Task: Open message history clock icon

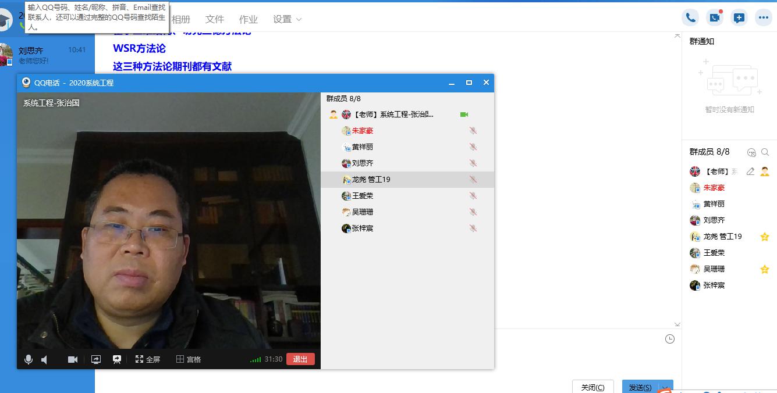Action: click(x=670, y=339)
